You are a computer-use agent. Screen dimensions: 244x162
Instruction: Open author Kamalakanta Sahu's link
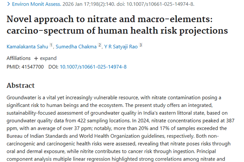[27, 46]
